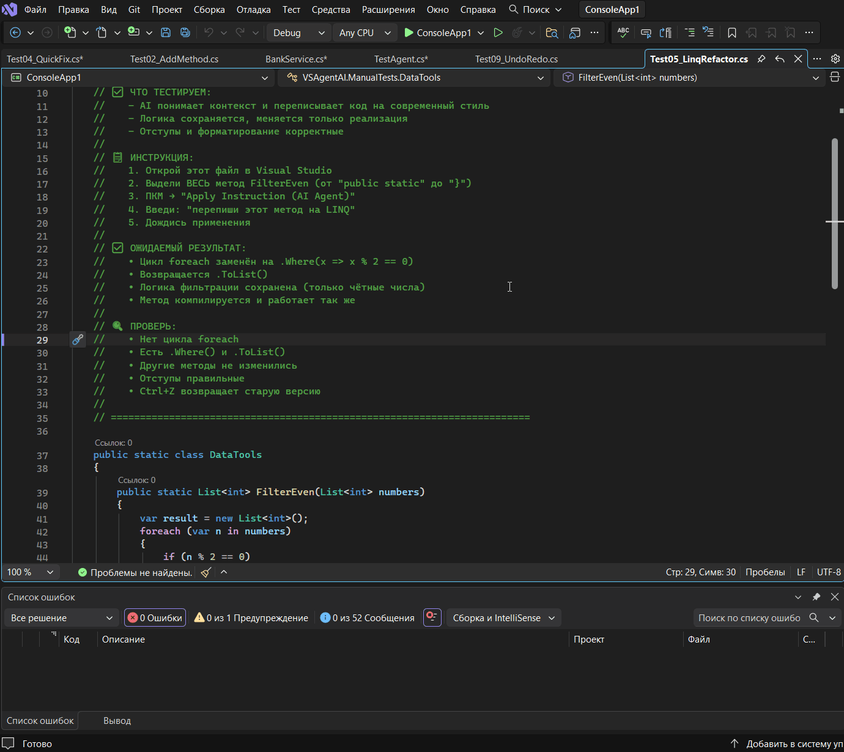The image size is (844, 752).
Task: Click the code cleanup broom icon
Action: 206,572
